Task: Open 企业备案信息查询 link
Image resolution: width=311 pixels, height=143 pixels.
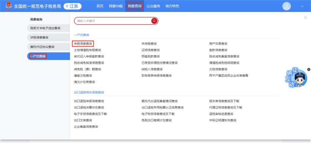Action: (x=86, y=127)
